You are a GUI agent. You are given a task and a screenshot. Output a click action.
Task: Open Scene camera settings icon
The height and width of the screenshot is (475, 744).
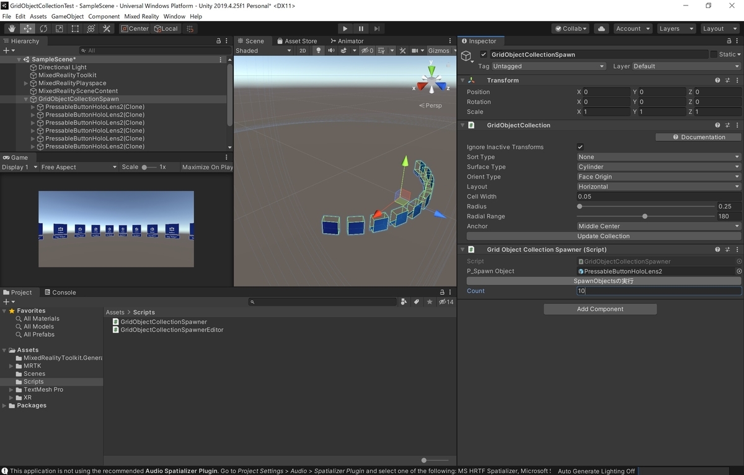(x=414, y=51)
